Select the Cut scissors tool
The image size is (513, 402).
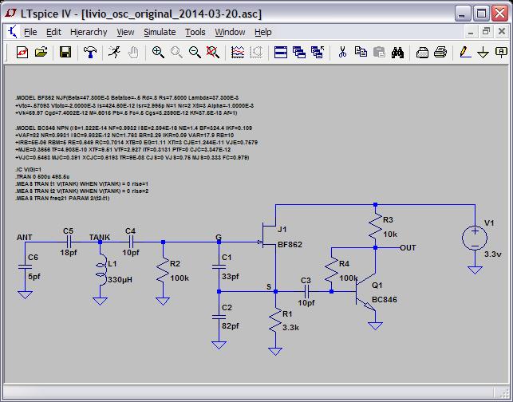click(342, 52)
